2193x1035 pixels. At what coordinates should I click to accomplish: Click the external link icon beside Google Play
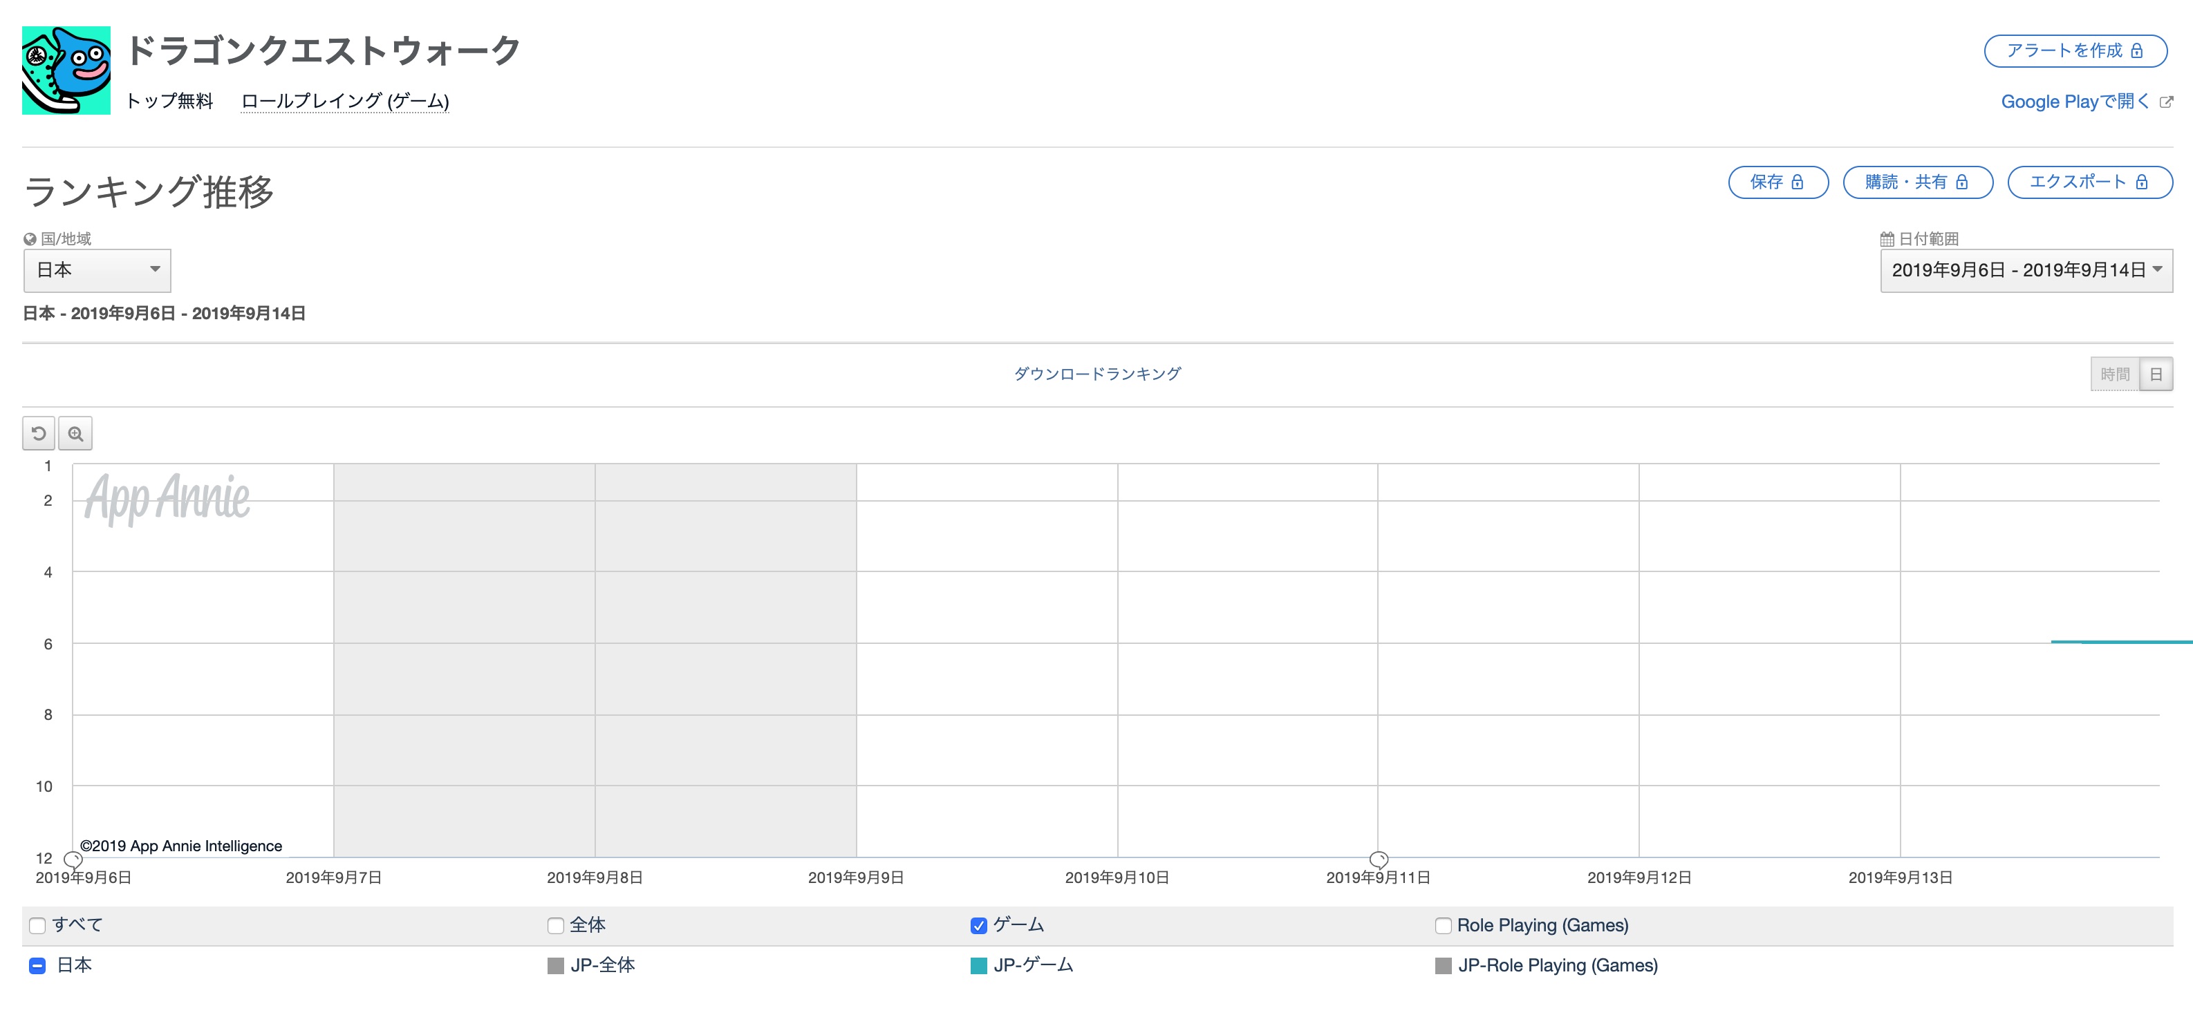click(x=2167, y=102)
